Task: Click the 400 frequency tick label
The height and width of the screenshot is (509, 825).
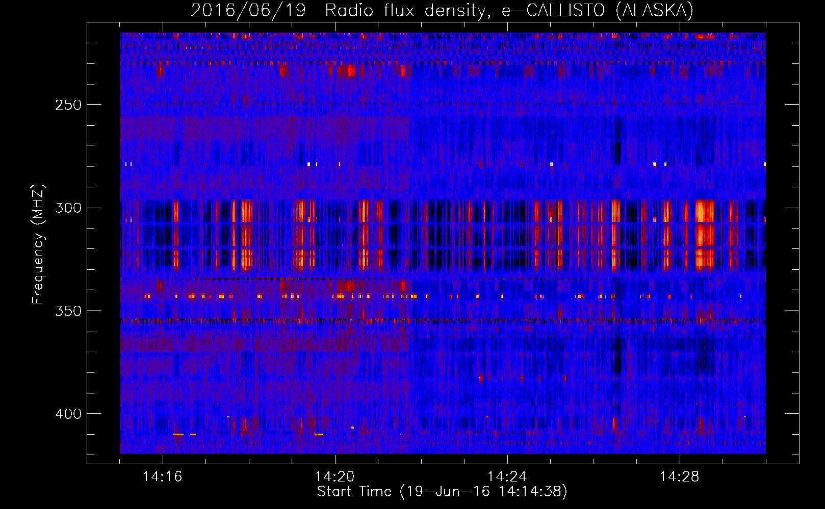Action: [x=68, y=414]
